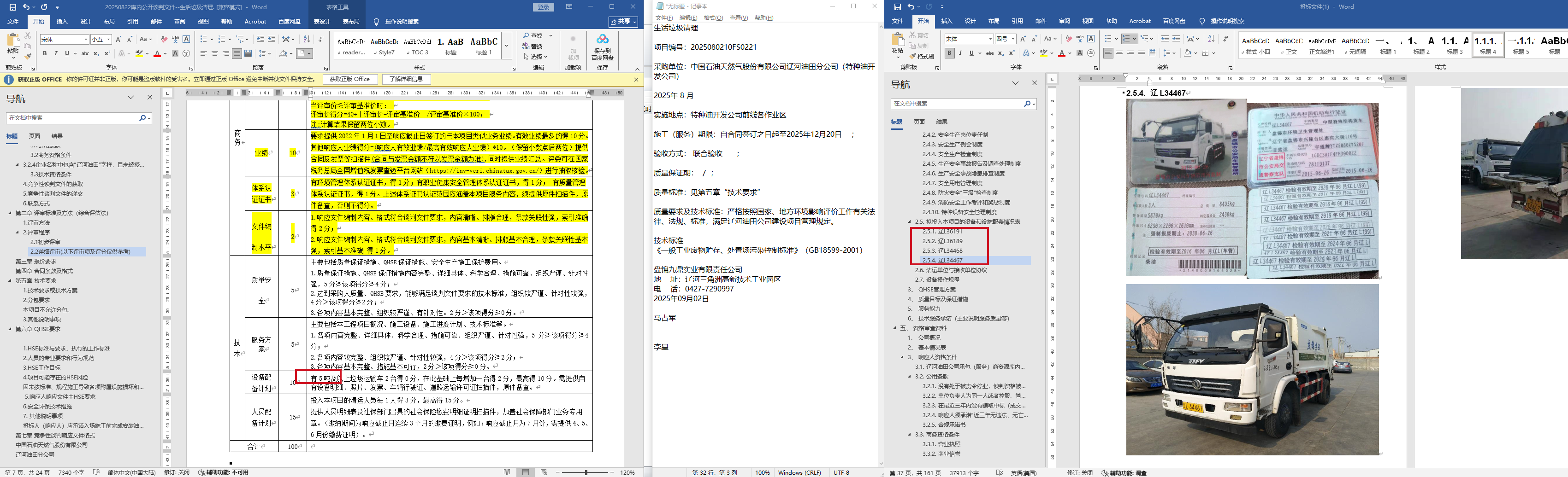Increase indent in right Word ribbon
Screen dimensions: 1568x477
pos(1177,39)
